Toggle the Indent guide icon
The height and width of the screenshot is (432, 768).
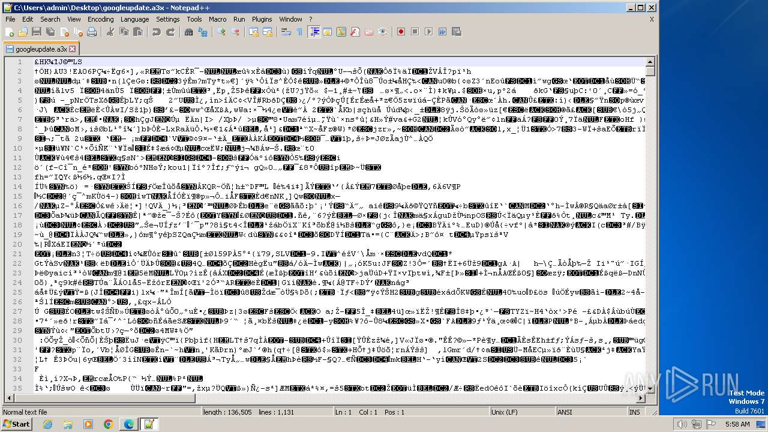[314, 32]
